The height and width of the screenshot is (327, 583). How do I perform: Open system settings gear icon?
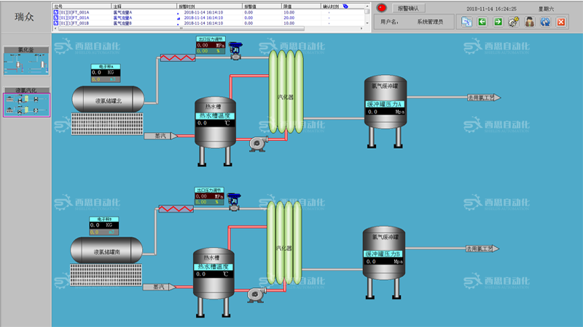coord(514,22)
